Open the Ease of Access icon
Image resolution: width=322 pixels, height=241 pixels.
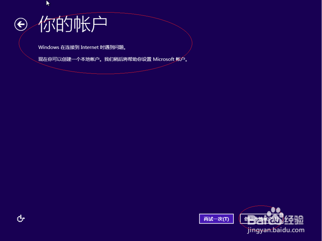21,218
